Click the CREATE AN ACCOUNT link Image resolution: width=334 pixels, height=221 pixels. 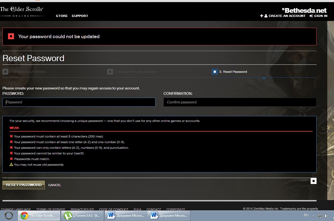point(283,16)
